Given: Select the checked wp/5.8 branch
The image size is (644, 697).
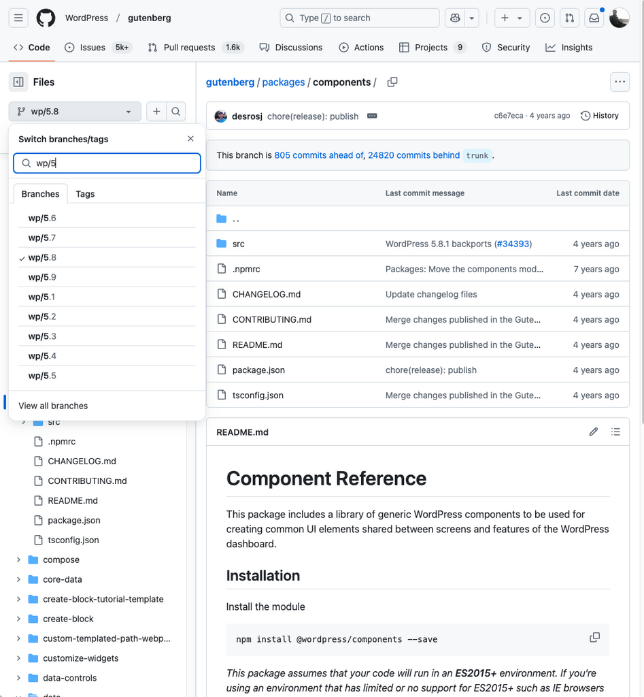Looking at the screenshot, I should pos(42,258).
